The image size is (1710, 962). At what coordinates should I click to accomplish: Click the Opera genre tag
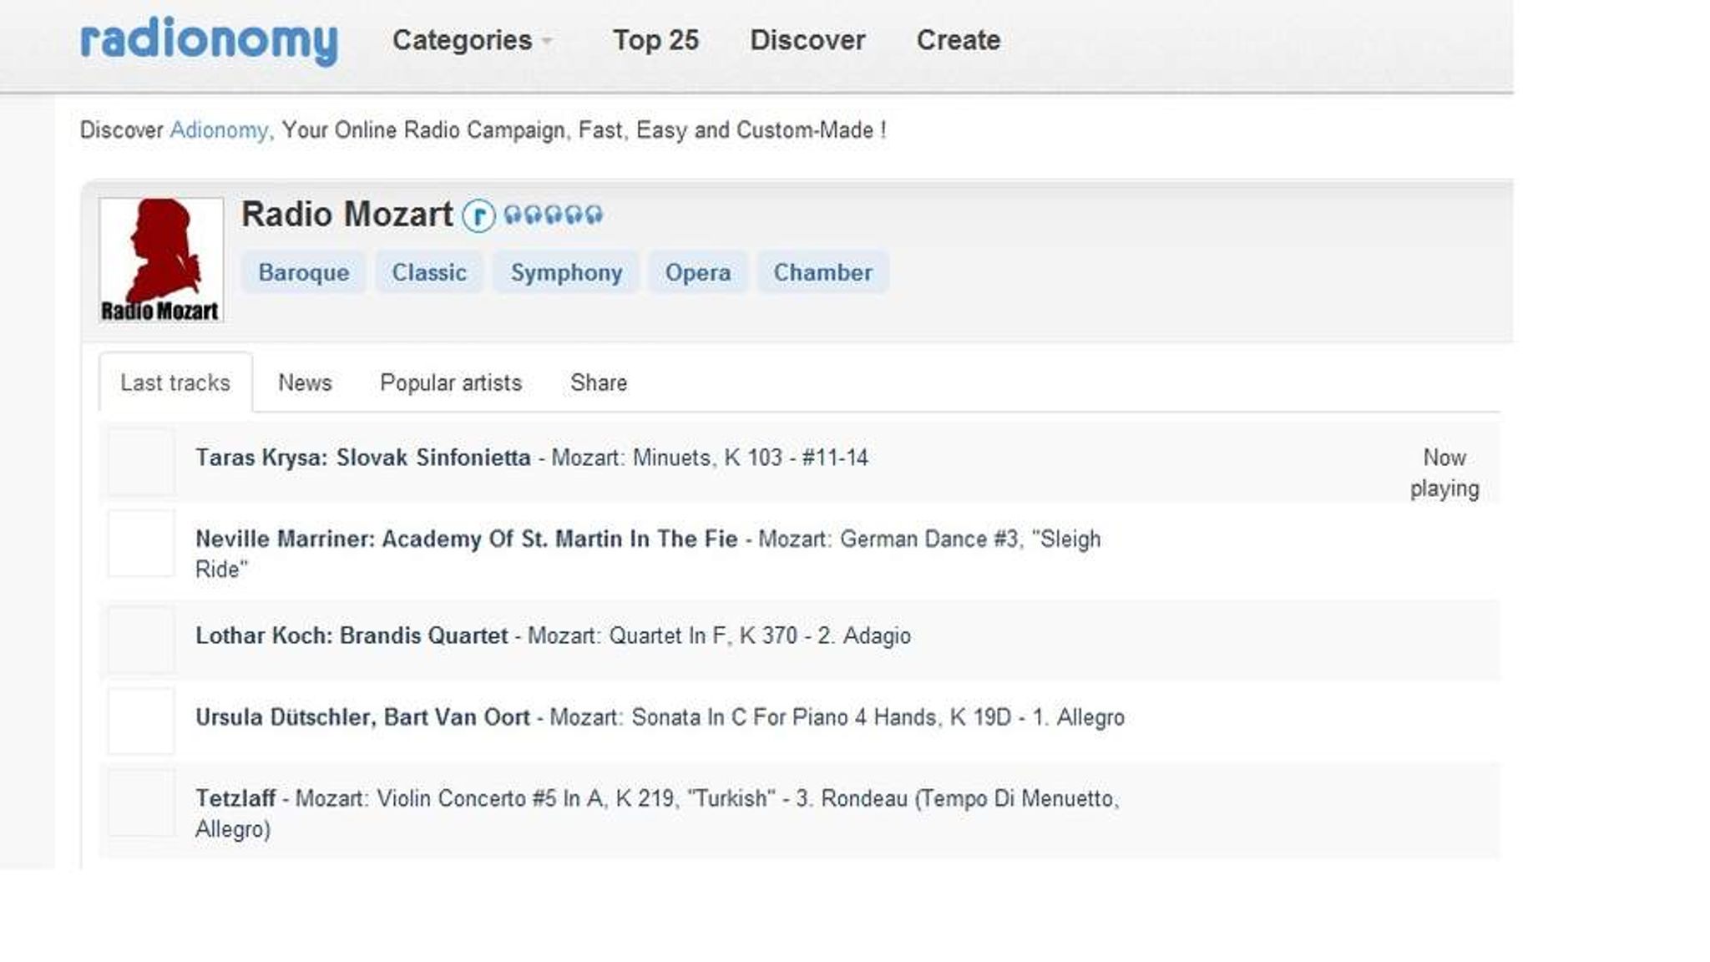[699, 272]
